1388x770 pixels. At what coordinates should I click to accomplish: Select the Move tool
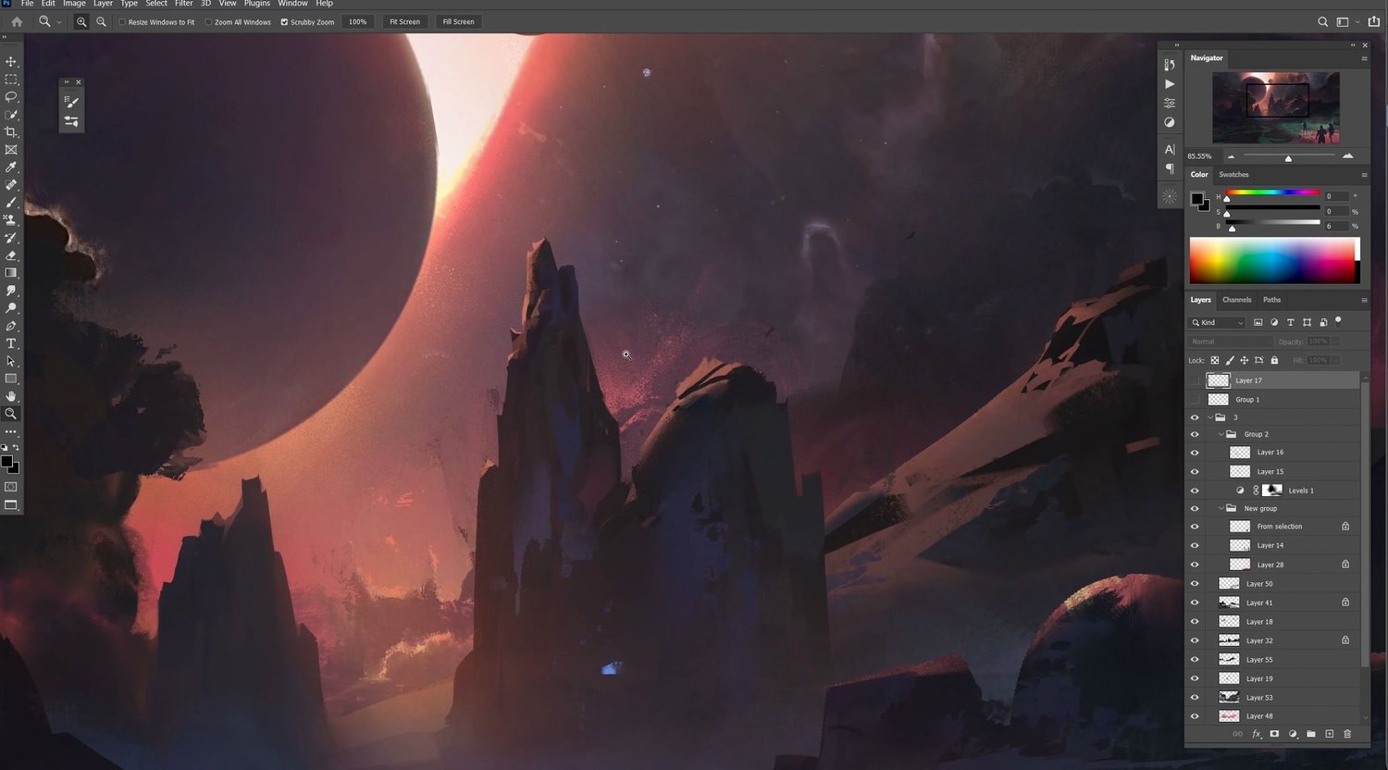11,61
